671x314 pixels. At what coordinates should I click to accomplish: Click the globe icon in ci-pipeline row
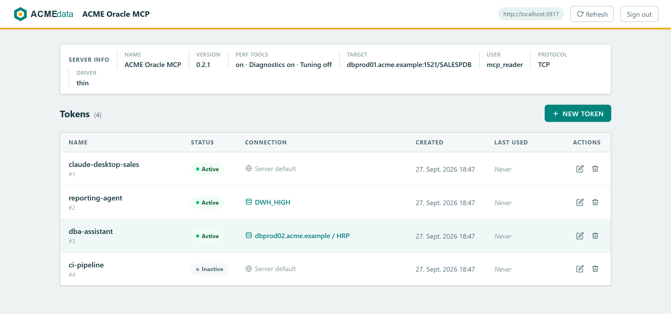click(x=248, y=269)
